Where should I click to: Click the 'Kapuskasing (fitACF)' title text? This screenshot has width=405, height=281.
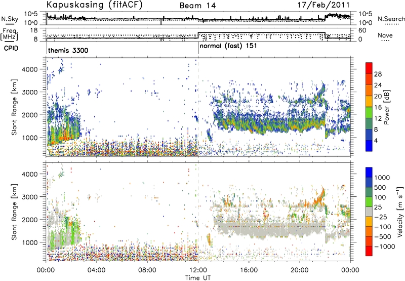point(94,5)
